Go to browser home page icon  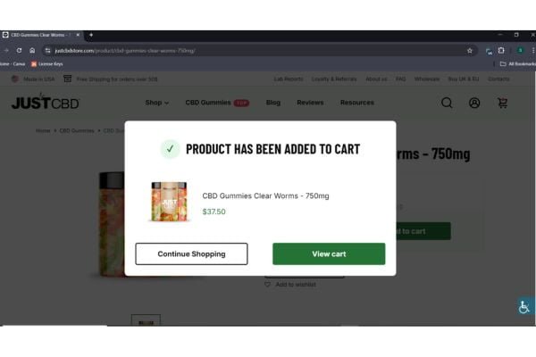(x=32, y=51)
